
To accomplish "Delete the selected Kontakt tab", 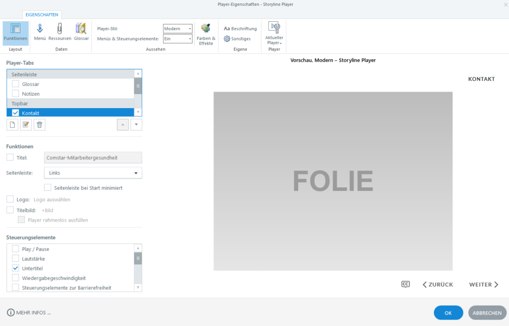I will pos(39,124).
